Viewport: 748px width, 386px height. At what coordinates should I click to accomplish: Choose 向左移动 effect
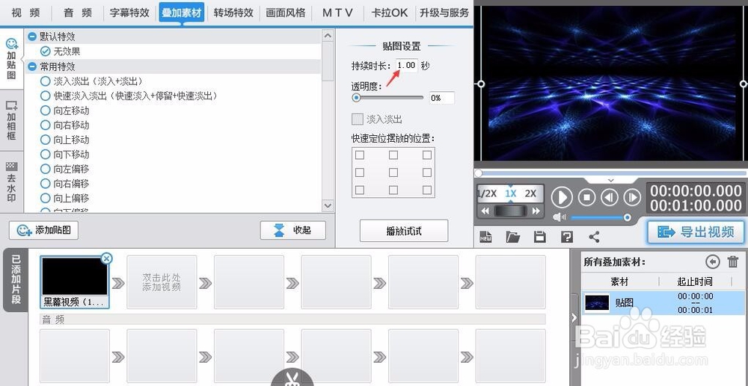(65, 110)
